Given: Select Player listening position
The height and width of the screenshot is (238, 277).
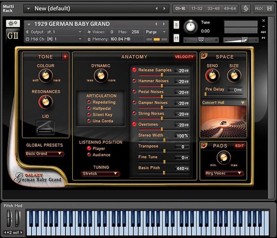Looking at the screenshot, I should (89, 148).
